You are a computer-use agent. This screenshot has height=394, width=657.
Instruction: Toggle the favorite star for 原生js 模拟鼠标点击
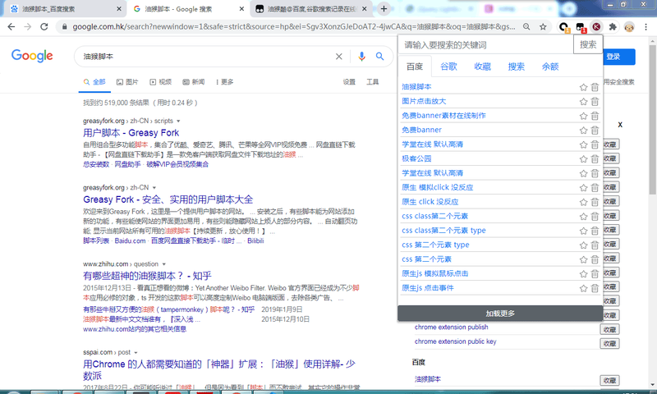[583, 274]
